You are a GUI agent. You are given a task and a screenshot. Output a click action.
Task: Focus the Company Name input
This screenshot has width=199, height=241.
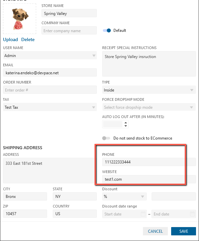(69, 31)
